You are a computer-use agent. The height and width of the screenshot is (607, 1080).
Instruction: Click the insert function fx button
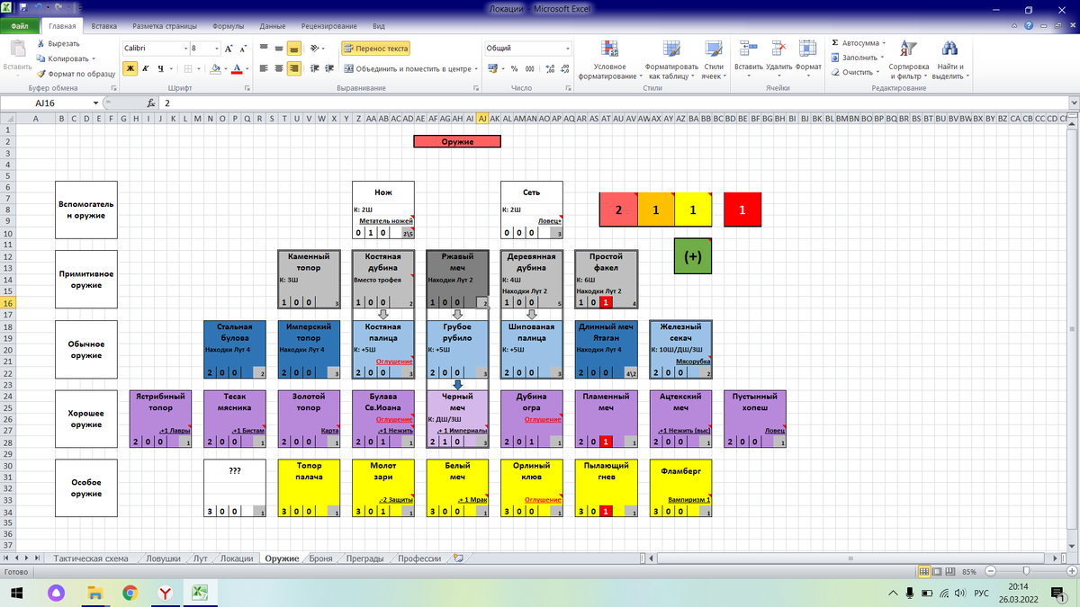click(150, 103)
